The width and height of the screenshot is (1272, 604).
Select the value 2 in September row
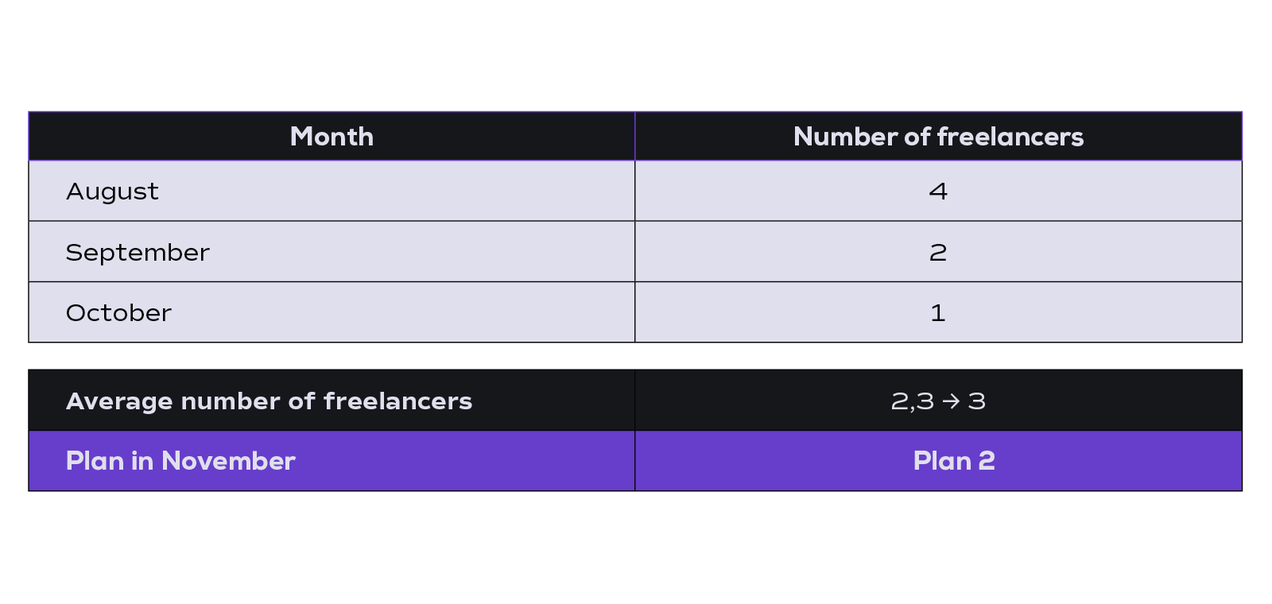[938, 252]
